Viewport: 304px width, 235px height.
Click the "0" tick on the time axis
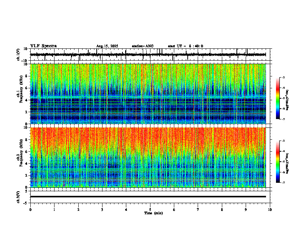click(x=30, y=210)
